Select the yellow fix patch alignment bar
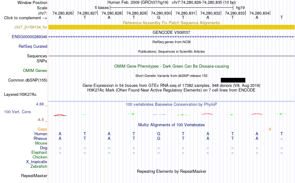 (x=172, y=27)
